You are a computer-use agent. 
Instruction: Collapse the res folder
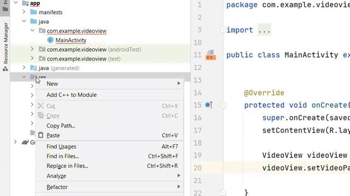pos(24,77)
